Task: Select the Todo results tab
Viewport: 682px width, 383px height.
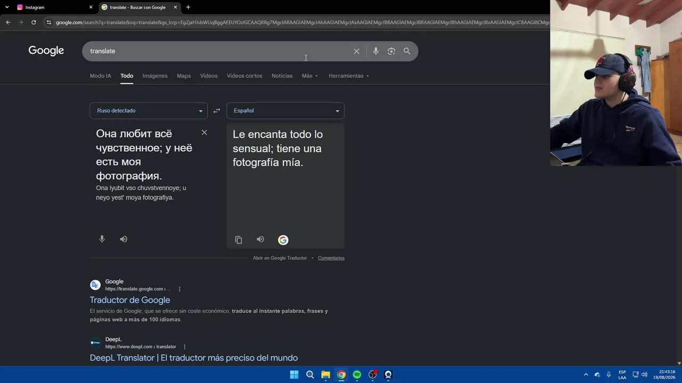Action: (x=127, y=76)
